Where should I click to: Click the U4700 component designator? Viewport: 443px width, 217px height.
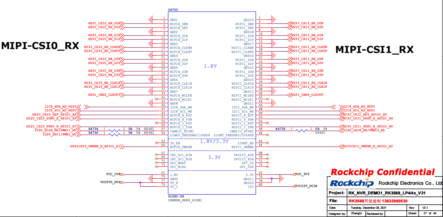173,10
